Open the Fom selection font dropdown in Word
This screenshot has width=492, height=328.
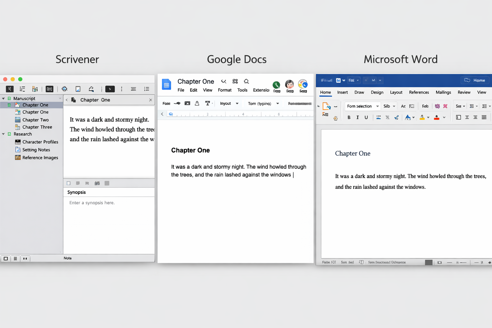point(363,106)
